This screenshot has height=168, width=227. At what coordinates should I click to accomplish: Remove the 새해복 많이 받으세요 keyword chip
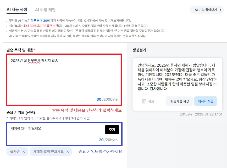pyautogui.click(x=68, y=152)
